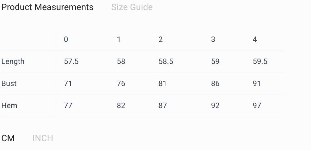The image size is (311, 150).
Task: Click the size 0 column header
Action: coord(66,39)
